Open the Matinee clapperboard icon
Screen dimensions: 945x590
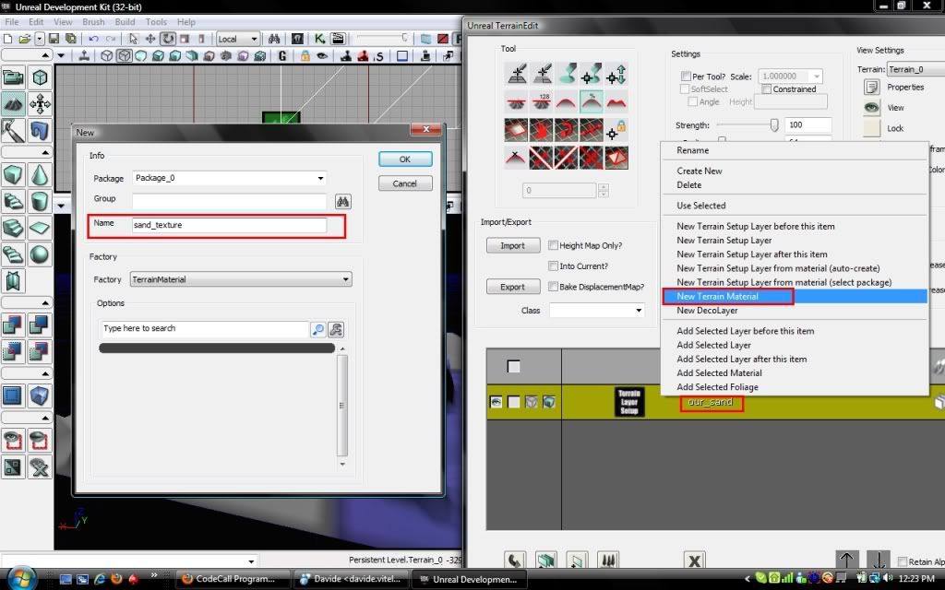(x=338, y=39)
